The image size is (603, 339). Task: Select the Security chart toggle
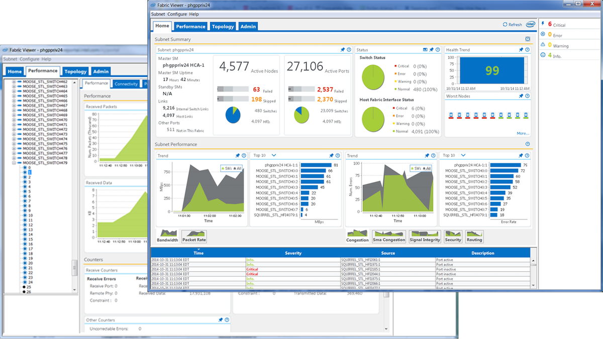tap(453, 237)
